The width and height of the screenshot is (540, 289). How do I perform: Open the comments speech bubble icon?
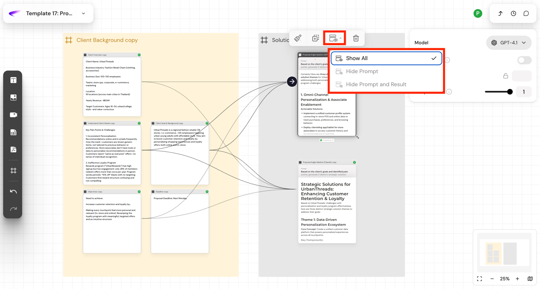click(526, 13)
